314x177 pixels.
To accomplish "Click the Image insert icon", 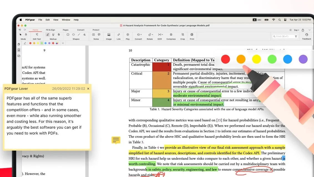I will (109, 35).
